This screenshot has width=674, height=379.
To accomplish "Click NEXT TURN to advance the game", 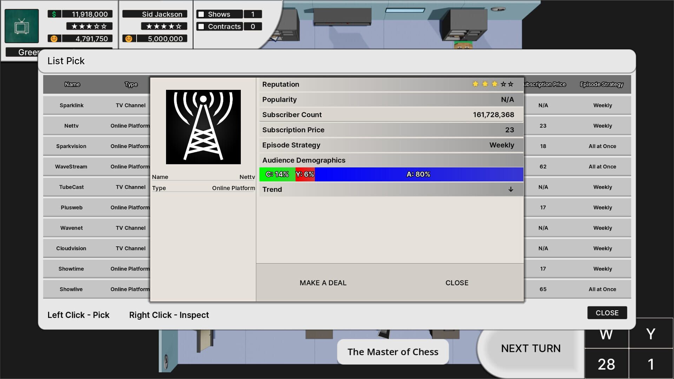I will [530, 348].
